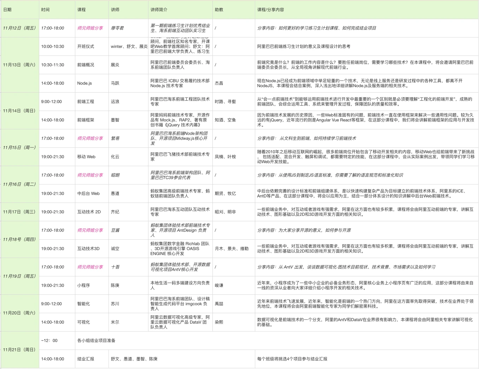The height and width of the screenshot is (369, 479).
Task: Click the 互动技术 2D course cell
Action: click(89, 212)
